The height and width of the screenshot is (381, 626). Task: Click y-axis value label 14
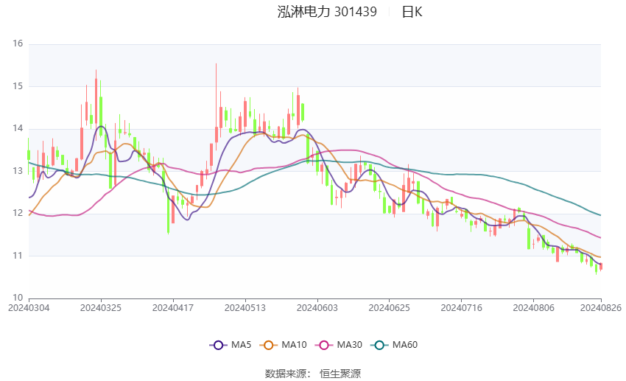click(18, 128)
